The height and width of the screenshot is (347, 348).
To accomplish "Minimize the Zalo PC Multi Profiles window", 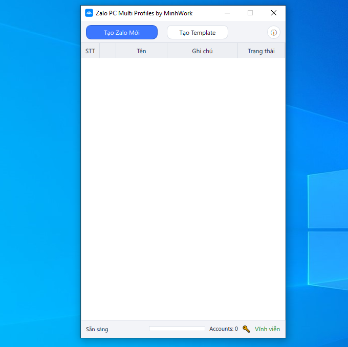I will (227, 13).
